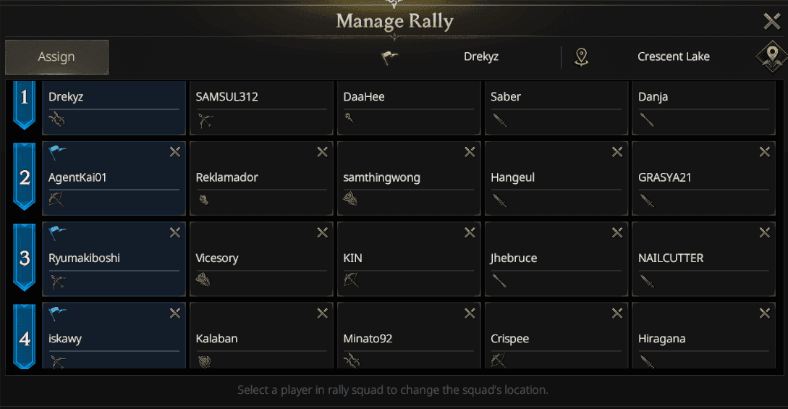Click the Assign button
The image size is (788, 409).
(x=56, y=57)
